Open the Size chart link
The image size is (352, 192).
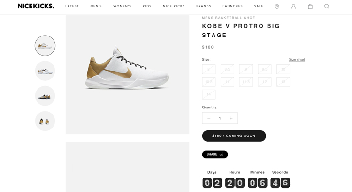[x=297, y=60]
